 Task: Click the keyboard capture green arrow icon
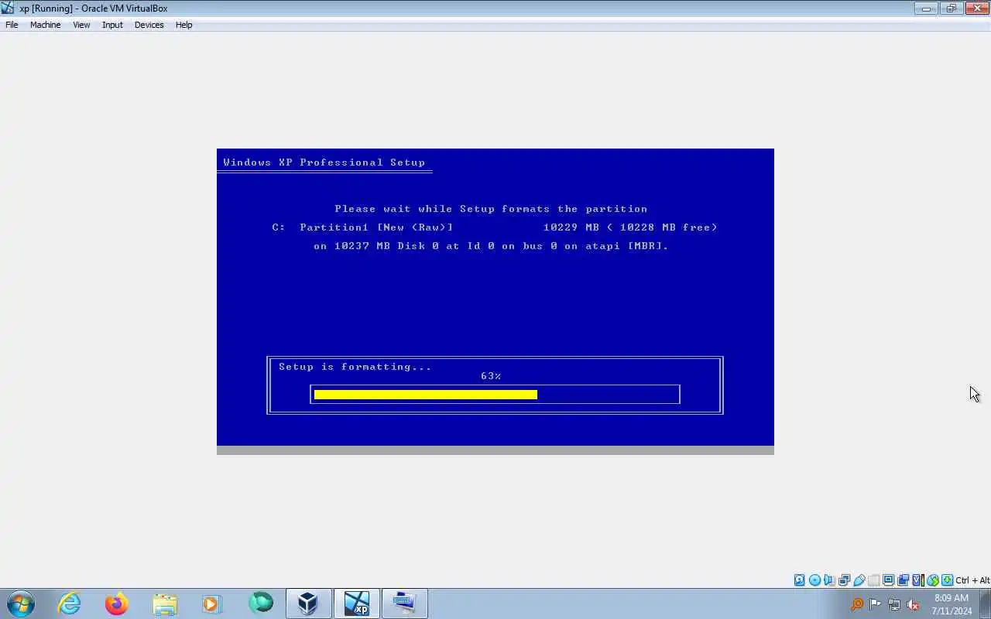[x=947, y=580]
